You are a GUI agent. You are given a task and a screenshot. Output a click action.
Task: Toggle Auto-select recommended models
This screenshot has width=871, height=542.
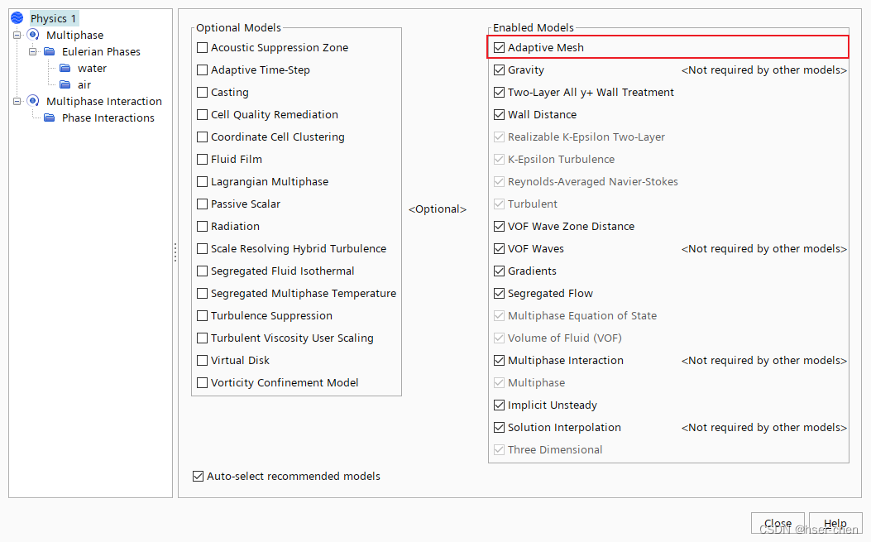click(198, 477)
